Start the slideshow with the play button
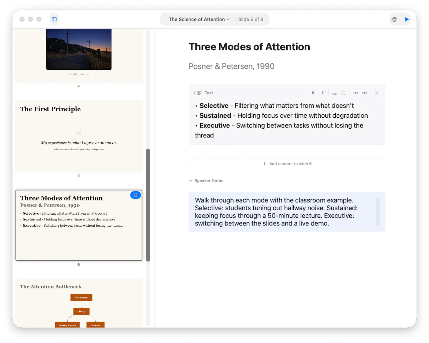This screenshot has width=429, height=343. [x=407, y=19]
